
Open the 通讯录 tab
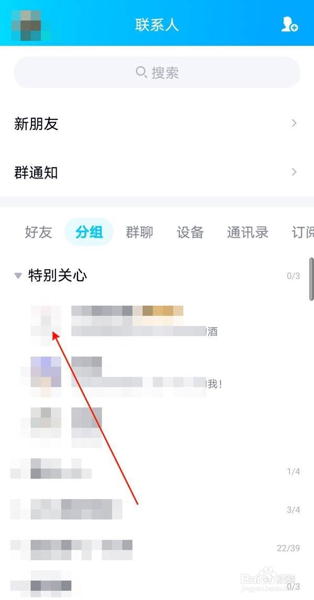[248, 232]
